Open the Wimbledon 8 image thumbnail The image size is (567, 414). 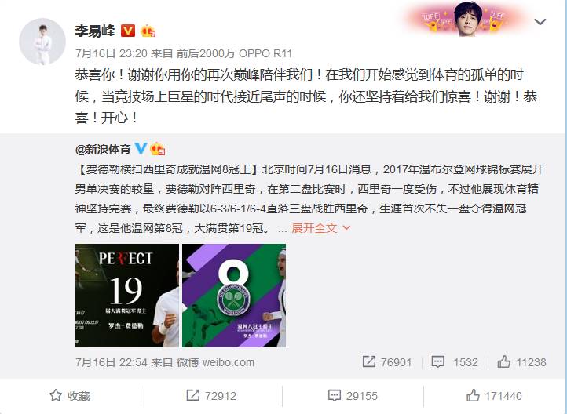click(x=234, y=296)
